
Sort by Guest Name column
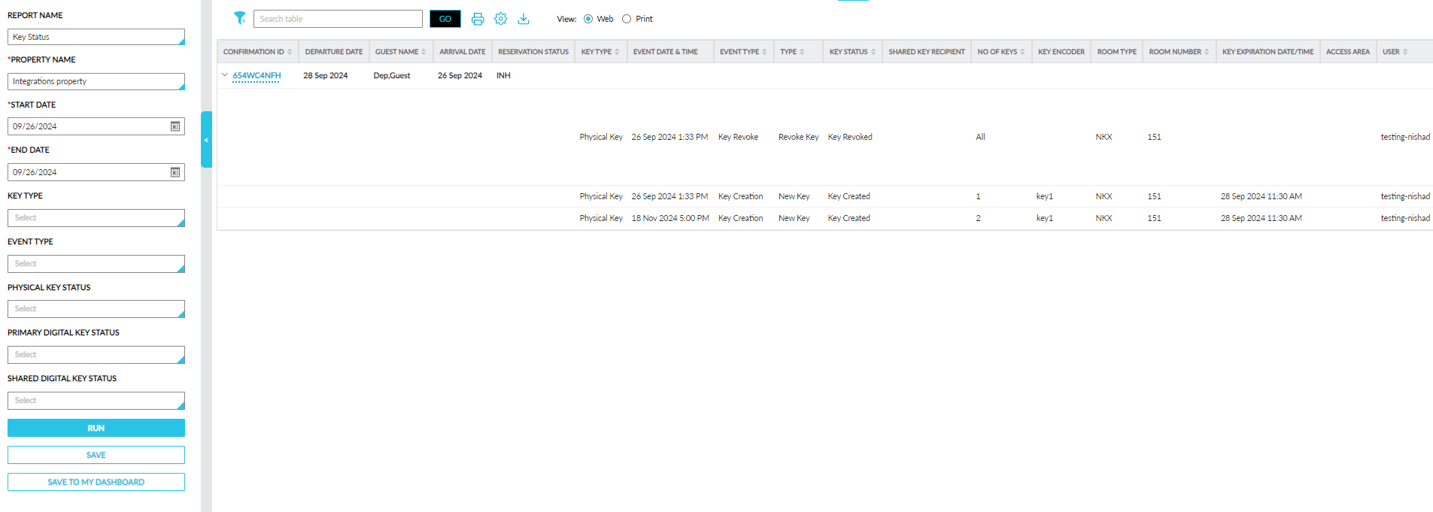pyautogui.click(x=424, y=52)
